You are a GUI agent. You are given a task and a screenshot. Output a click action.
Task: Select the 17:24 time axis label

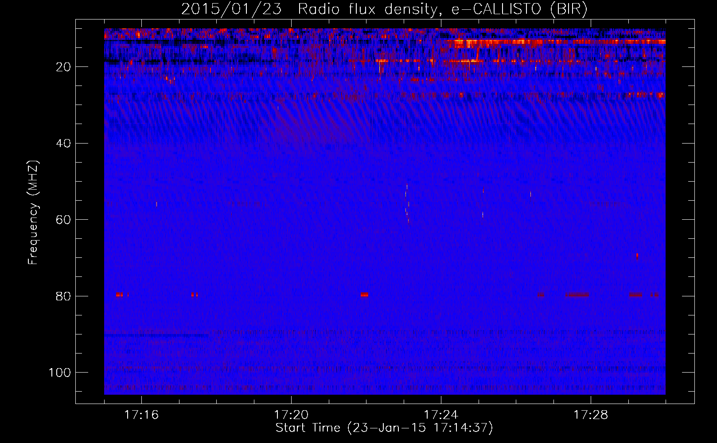[441, 415]
